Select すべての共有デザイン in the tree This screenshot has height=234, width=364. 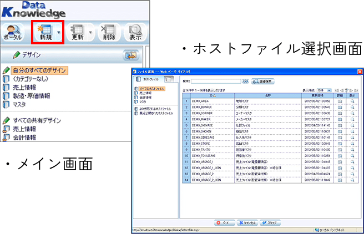(x=37, y=120)
